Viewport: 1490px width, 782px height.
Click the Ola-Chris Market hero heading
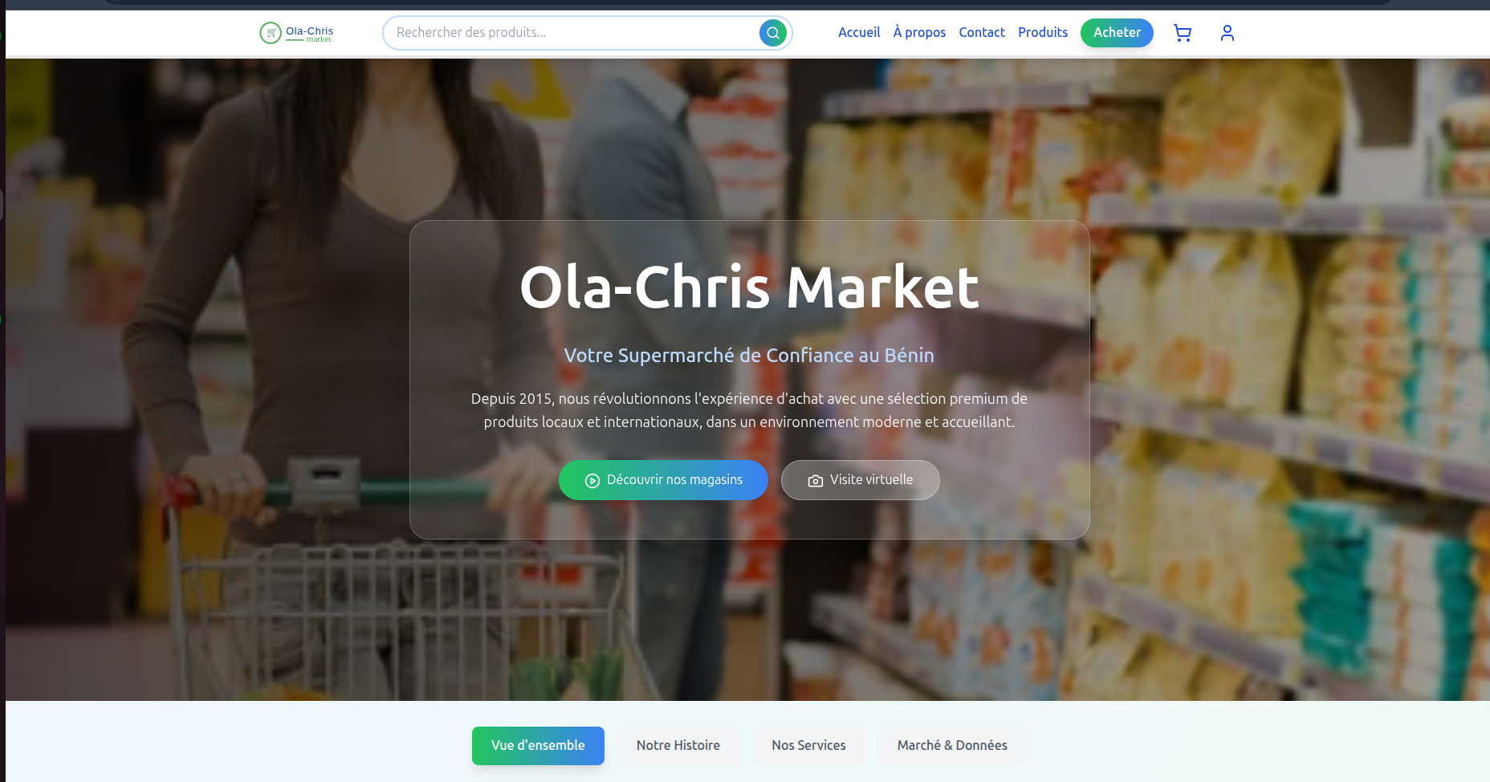(749, 287)
